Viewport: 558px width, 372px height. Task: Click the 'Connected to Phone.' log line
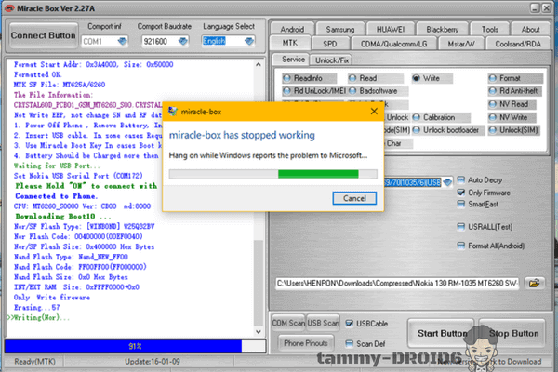(56, 196)
